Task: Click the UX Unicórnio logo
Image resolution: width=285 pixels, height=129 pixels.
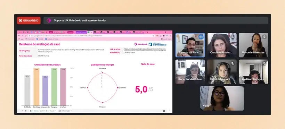Action: point(141,44)
